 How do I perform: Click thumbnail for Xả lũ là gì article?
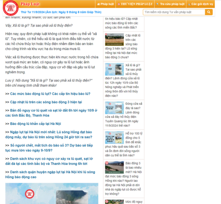114,69
